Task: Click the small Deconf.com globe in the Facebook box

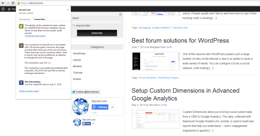Action: click(77, 122)
